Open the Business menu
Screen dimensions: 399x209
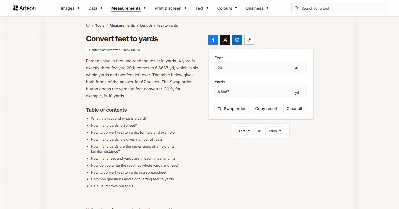[257, 8]
